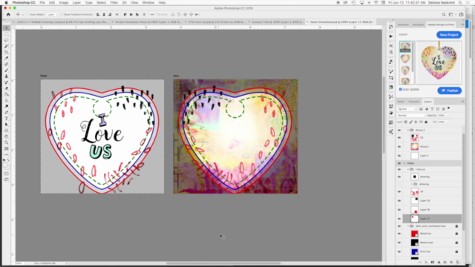Open the layer filter Kind dropdown
475x267 pixels.
[407, 109]
